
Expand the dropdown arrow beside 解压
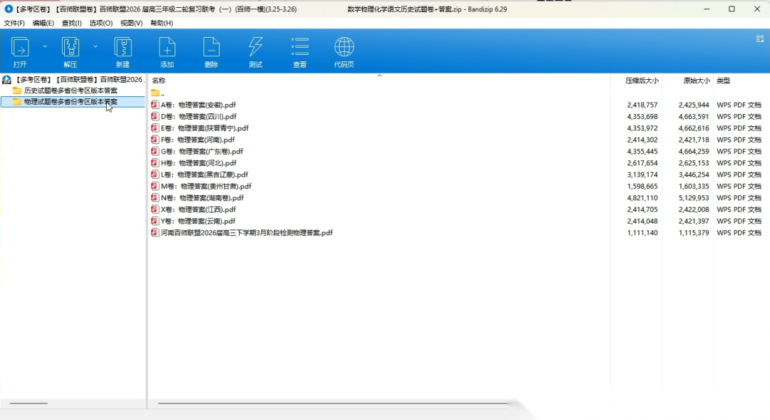click(x=95, y=46)
